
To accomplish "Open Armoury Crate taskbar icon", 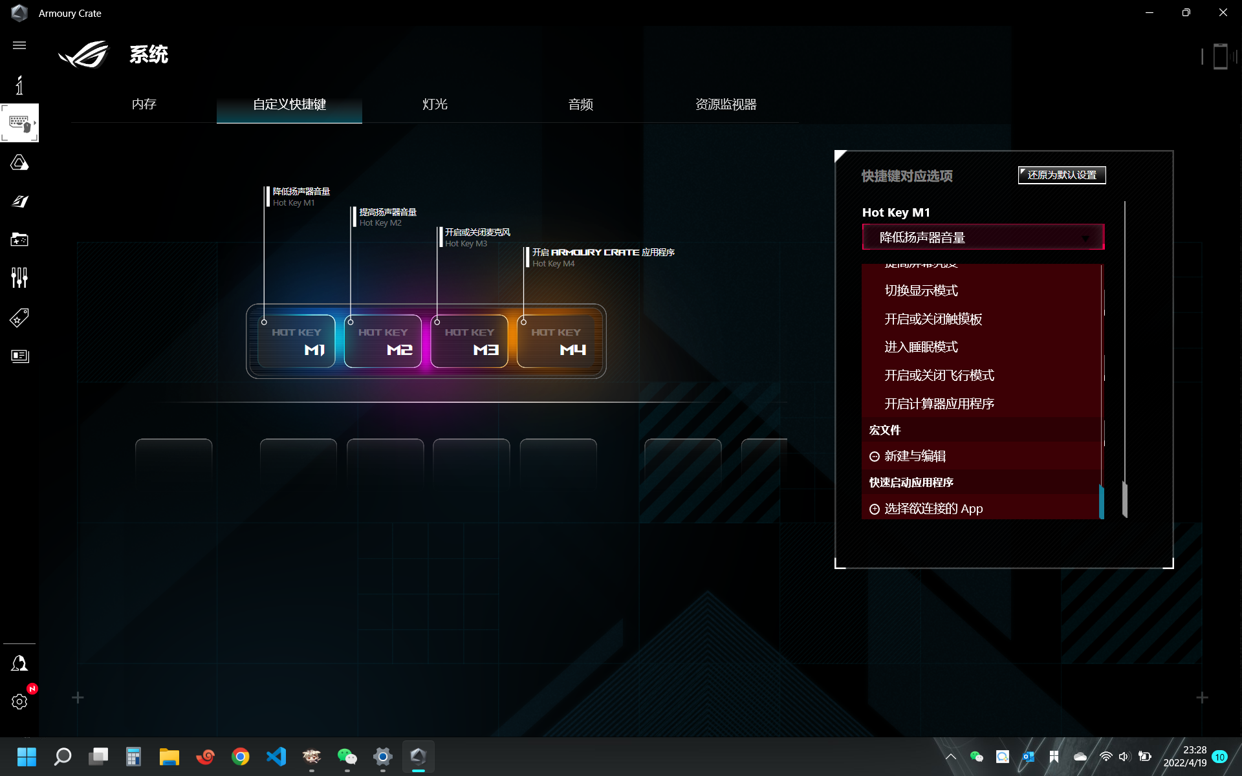I will (419, 757).
